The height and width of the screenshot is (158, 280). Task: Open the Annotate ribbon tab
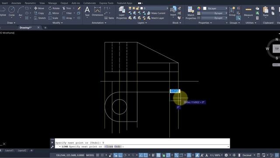coord(16,3)
